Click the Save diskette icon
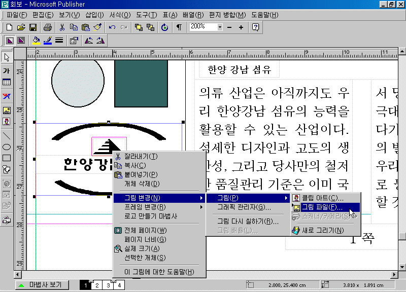406x292 pixels. click(33, 27)
